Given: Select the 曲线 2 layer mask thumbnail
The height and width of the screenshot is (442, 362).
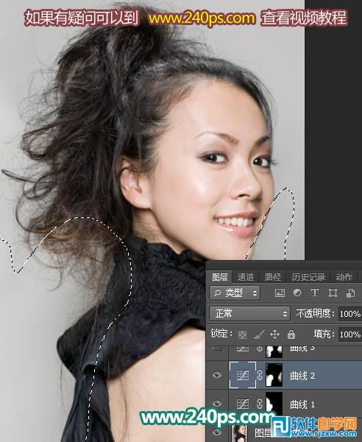Looking at the screenshot, I should (x=274, y=375).
